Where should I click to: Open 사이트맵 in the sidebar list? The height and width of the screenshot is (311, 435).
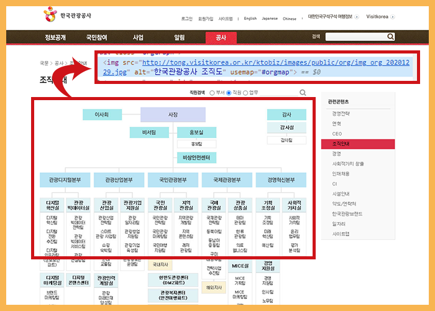(x=341, y=234)
